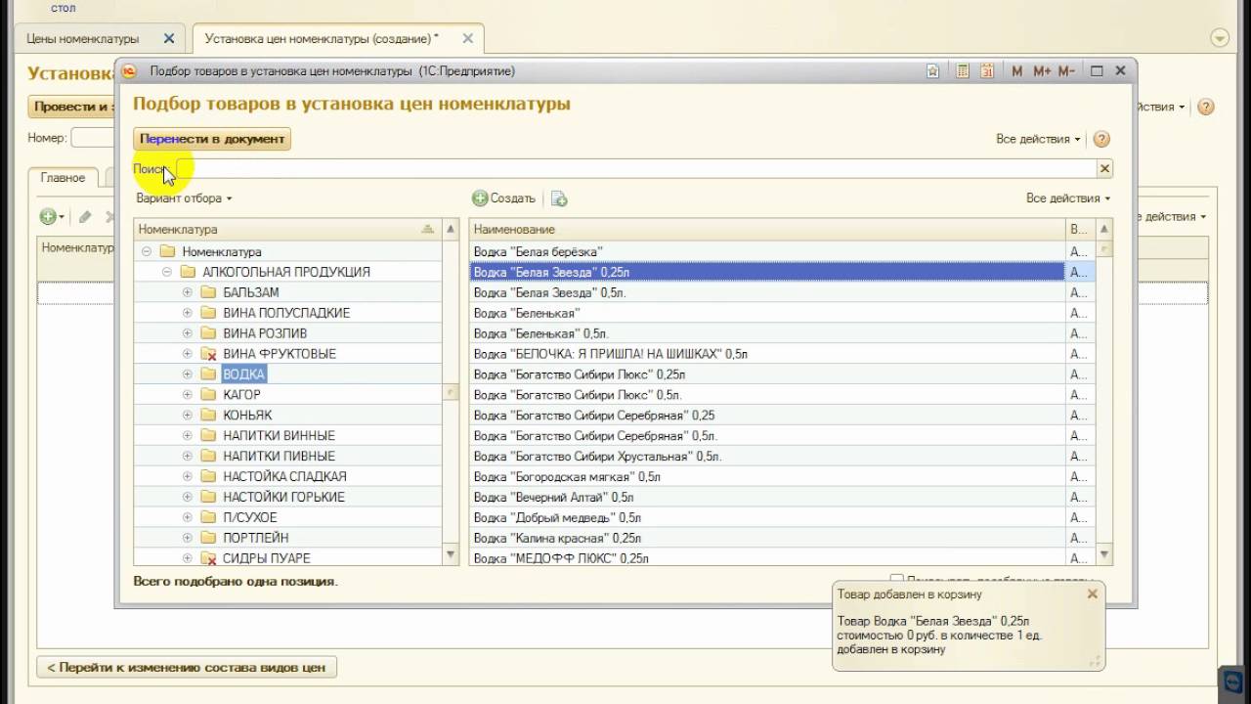This screenshot has height=704, width=1251.
Task: Click the АЛКОГОЛЬНАЯ ПРОДУКЦИЯ folder icon
Action: (x=188, y=272)
